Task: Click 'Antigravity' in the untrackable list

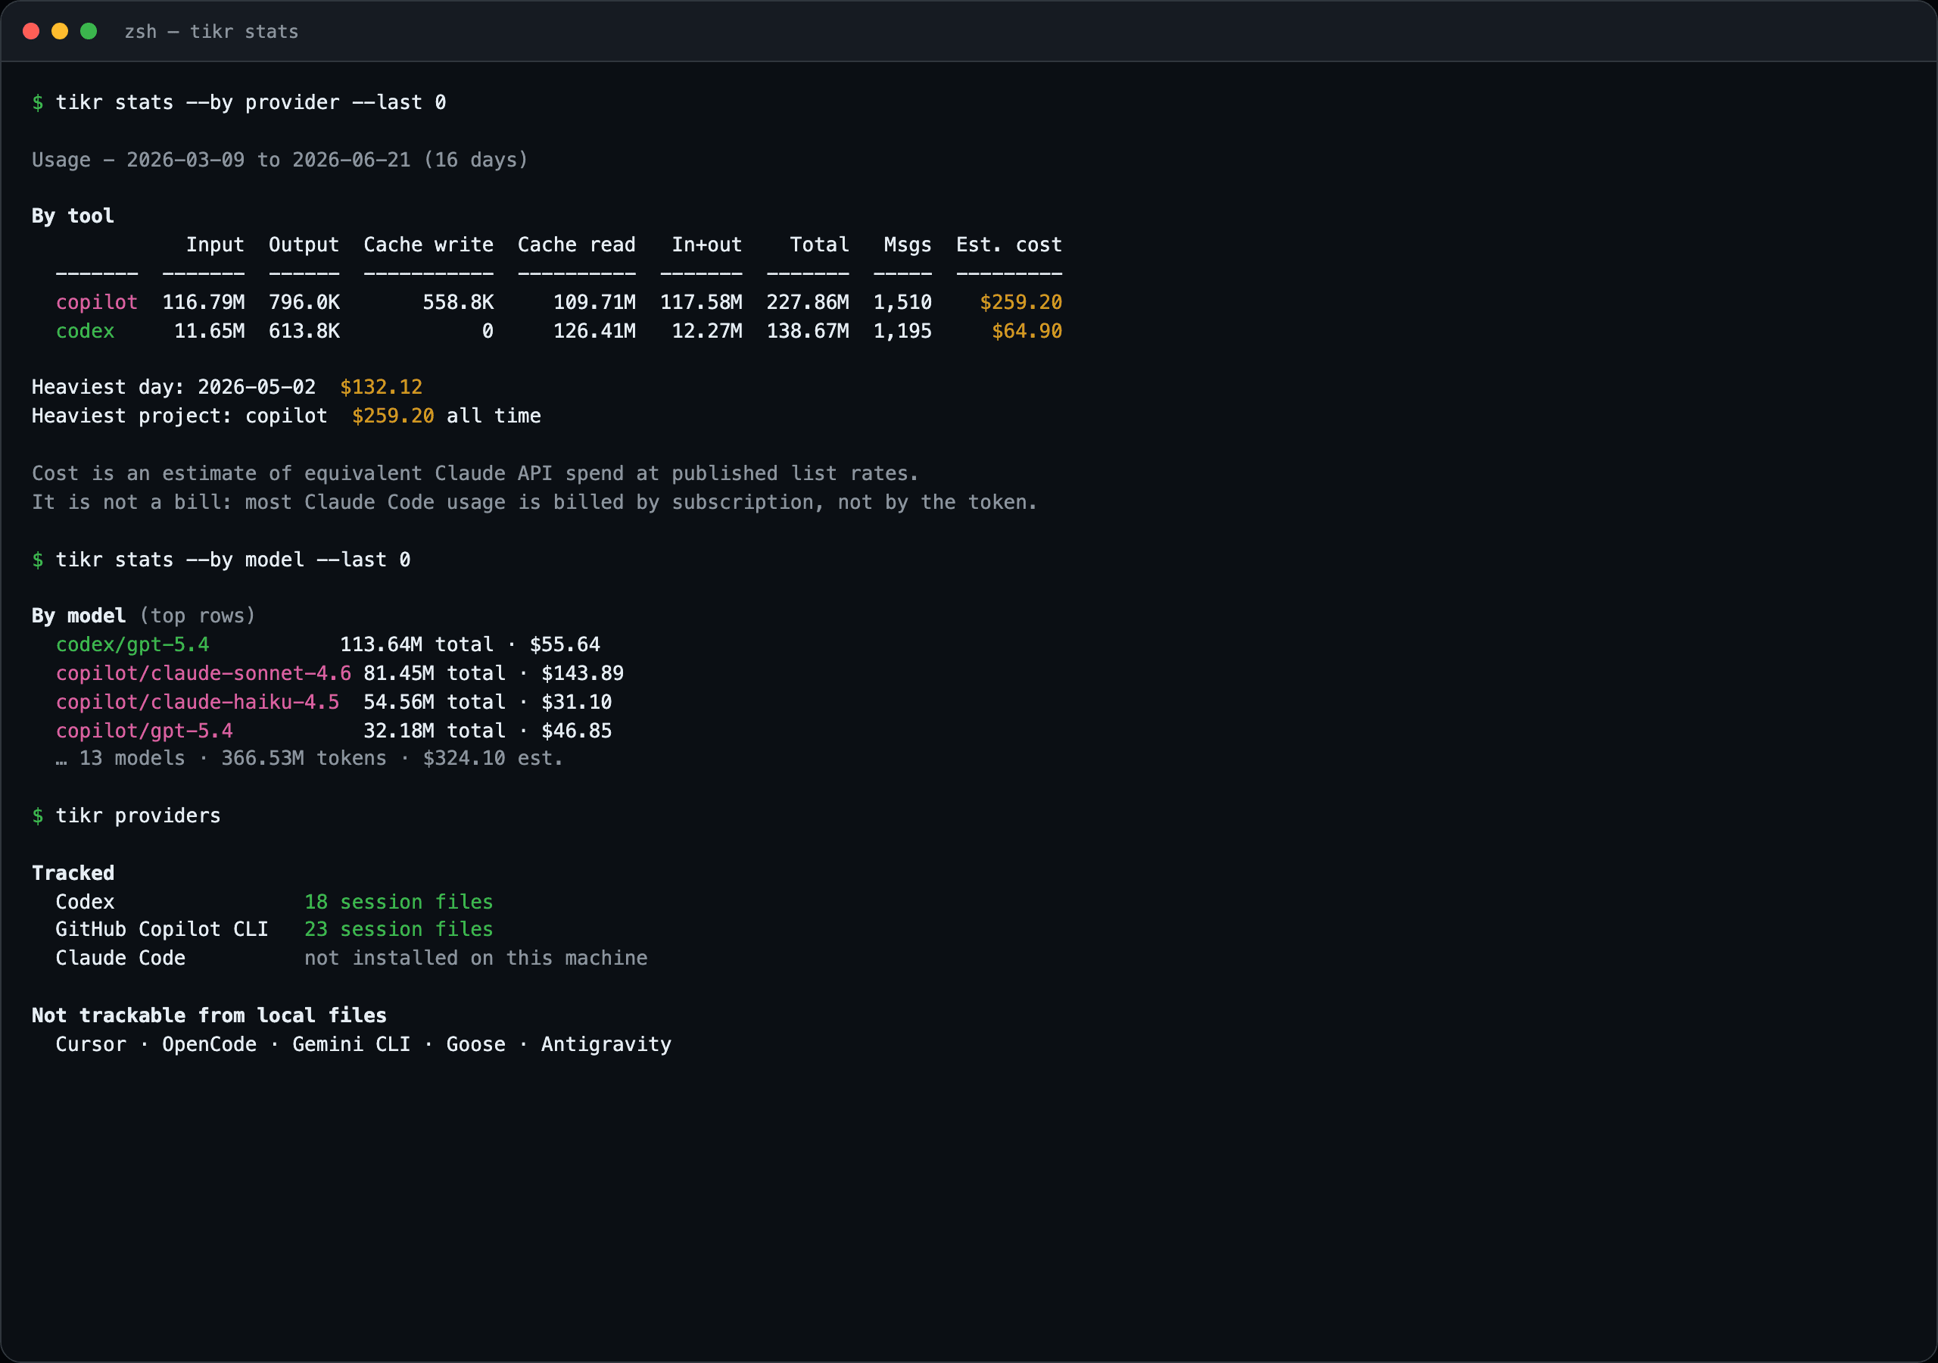Action: pyautogui.click(x=606, y=1045)
